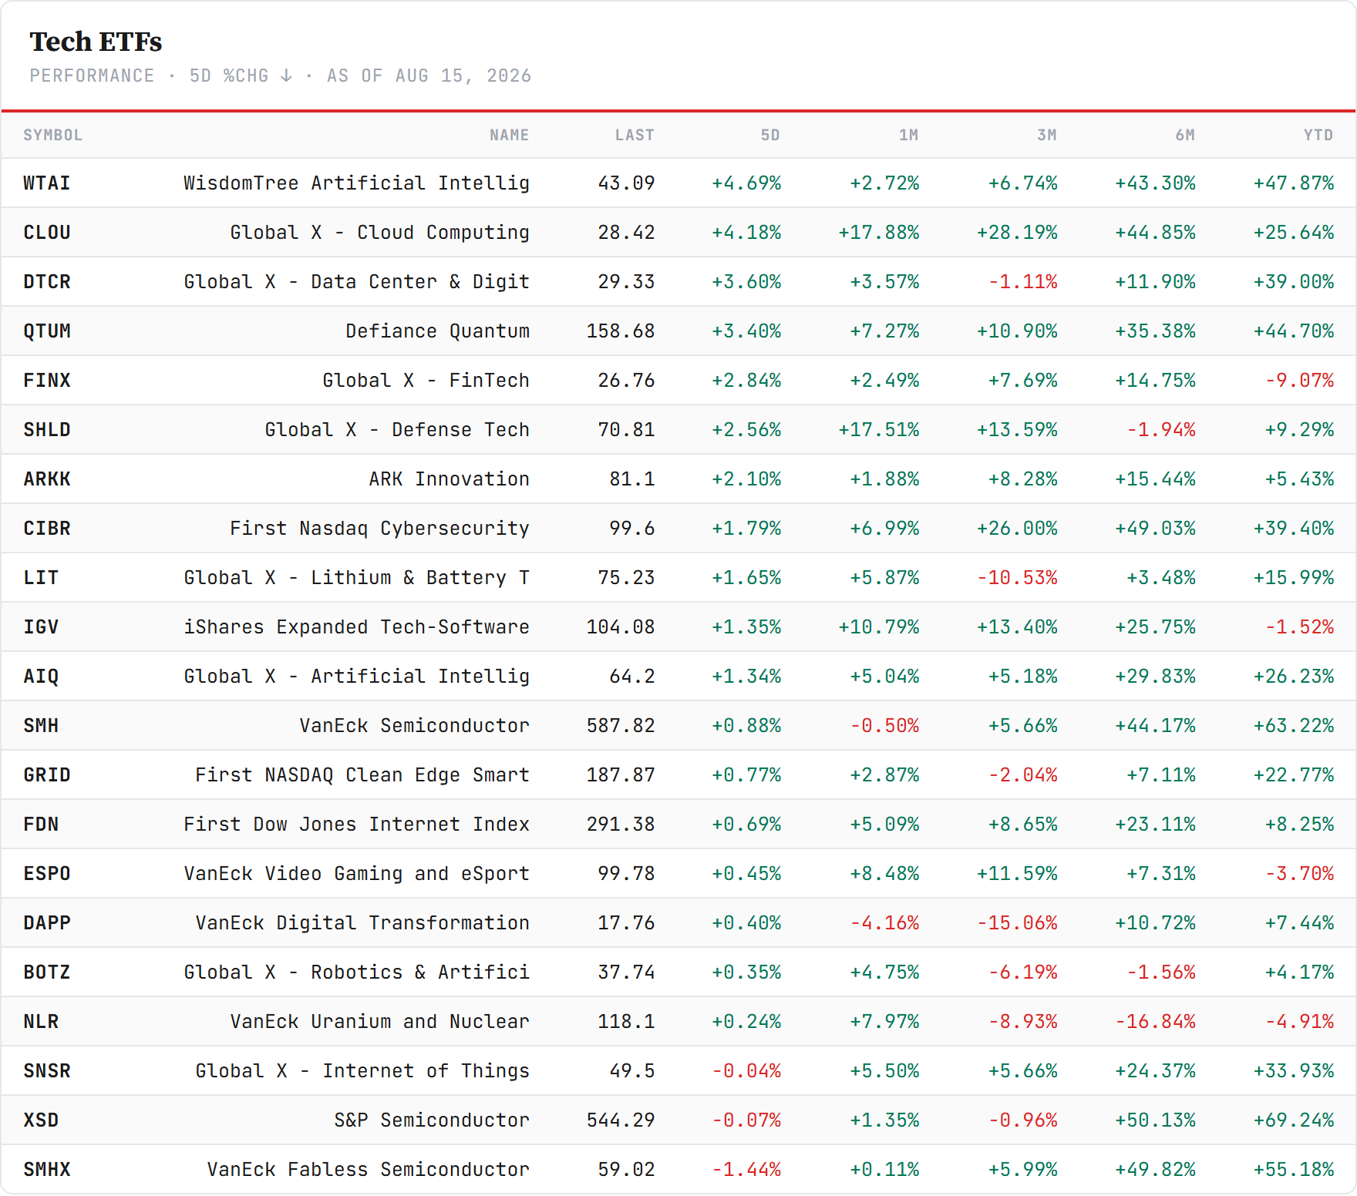Sort by the NAME column header
The height and width of the screenshot is (1196, 1357).
(x=509, y=135)
